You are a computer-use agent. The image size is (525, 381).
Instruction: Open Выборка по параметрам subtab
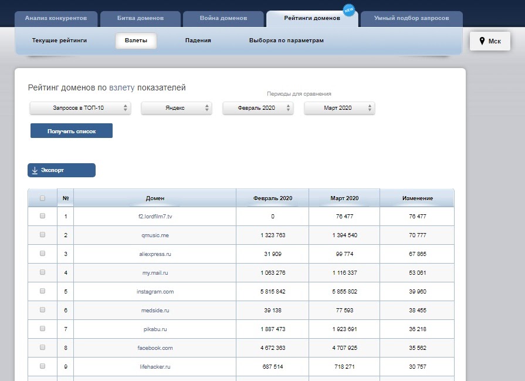point(286,41)
